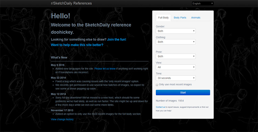Follow the Join the fun! link

117,40
